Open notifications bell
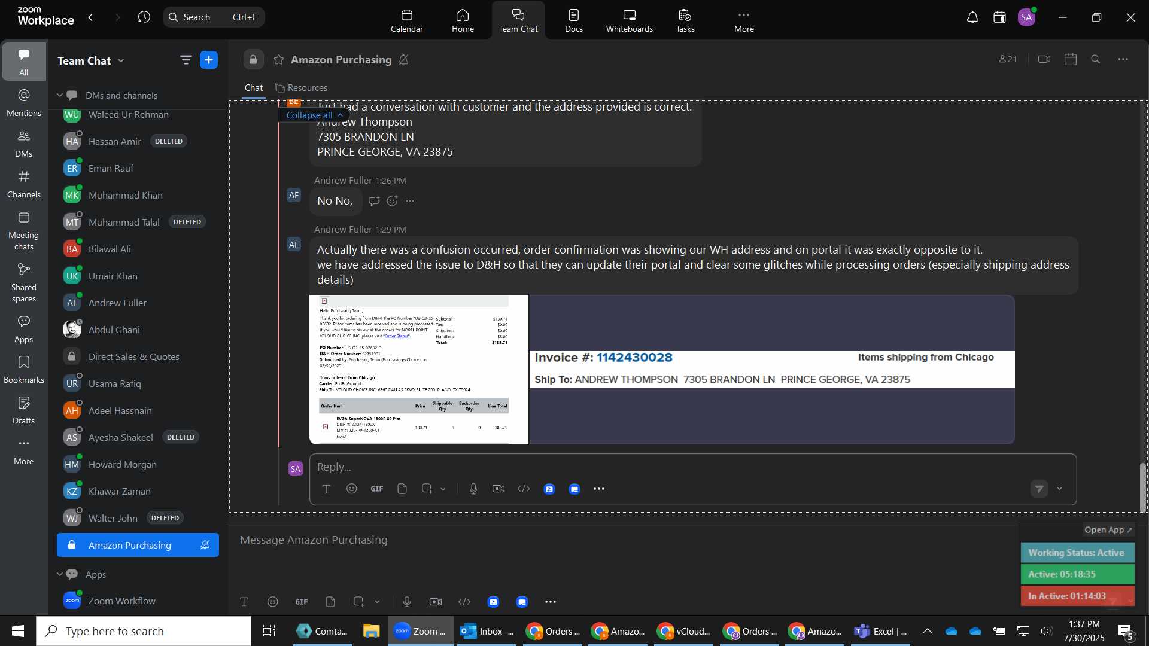1149x646 pixels. click(x=972, y=17)
